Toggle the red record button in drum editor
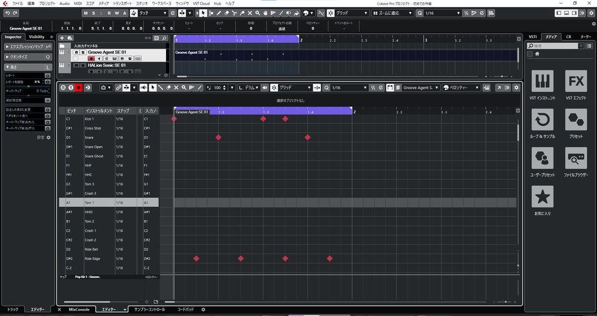 pos(79,88)
